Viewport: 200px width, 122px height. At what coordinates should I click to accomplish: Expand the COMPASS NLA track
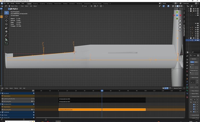pos(1,112)
